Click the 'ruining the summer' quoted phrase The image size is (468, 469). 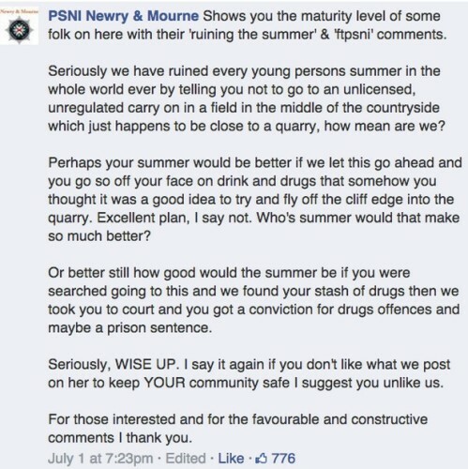252,35
